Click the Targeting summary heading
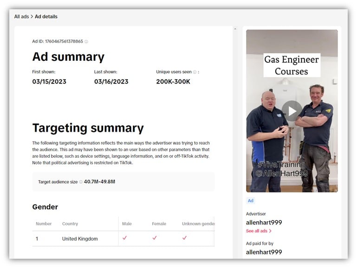 coord(88,128)
